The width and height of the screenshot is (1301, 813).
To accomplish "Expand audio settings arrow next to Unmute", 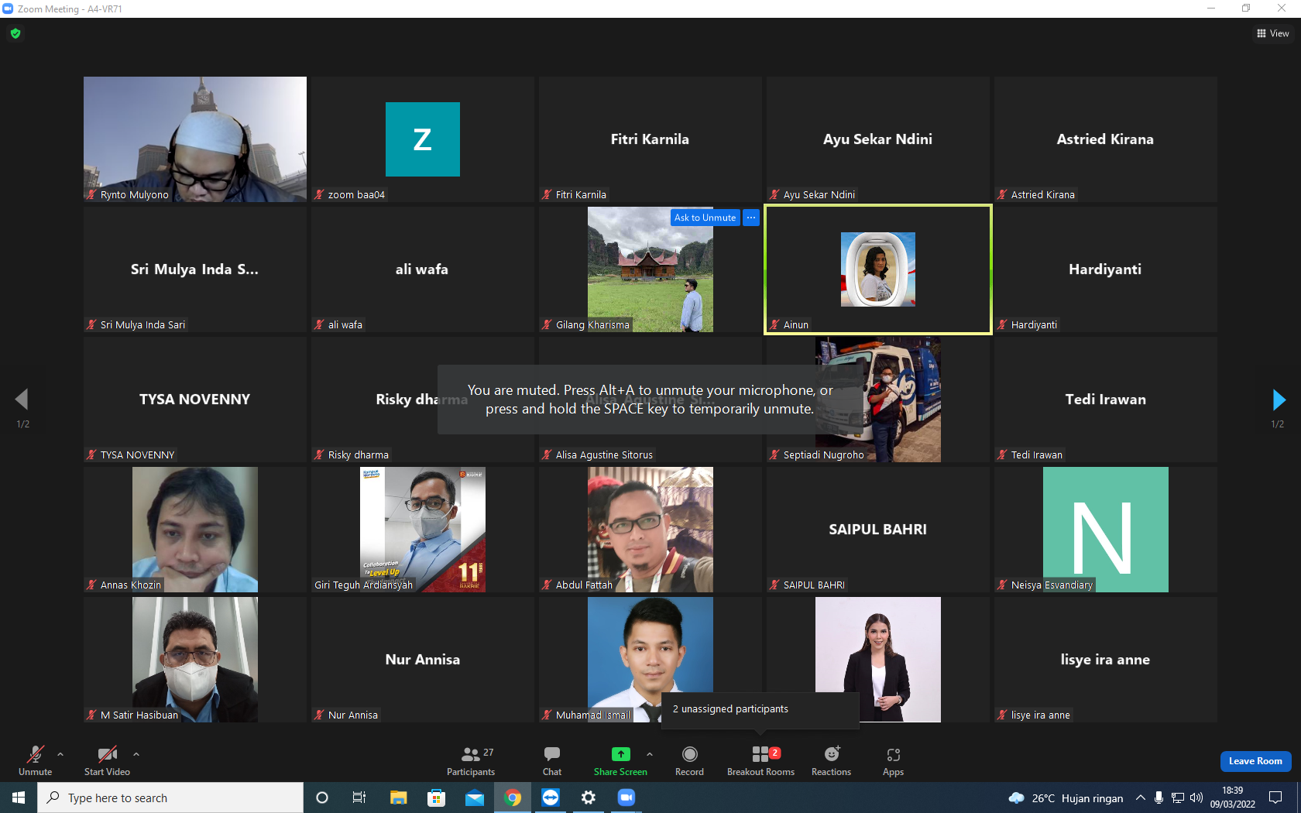I will click(60, 753).
